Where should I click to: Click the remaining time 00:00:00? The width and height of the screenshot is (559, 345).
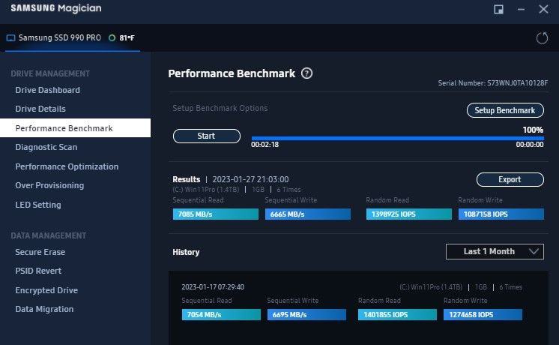tap(530, 145)
